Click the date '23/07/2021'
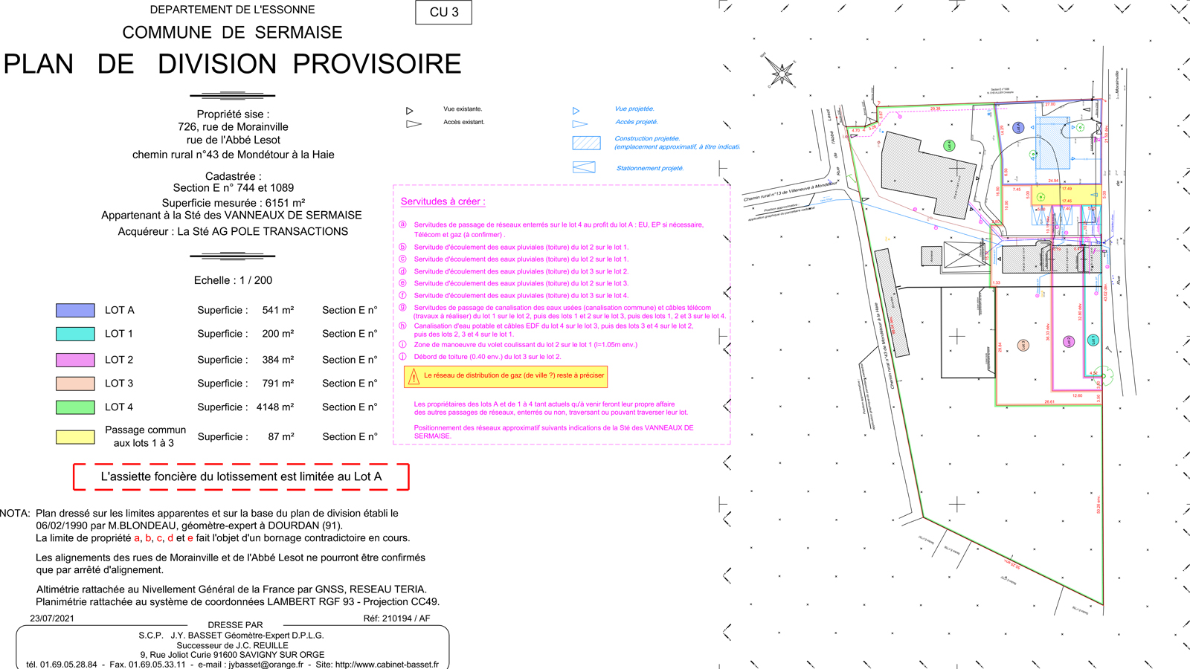1190x669 pixels. tap(52, 618)
